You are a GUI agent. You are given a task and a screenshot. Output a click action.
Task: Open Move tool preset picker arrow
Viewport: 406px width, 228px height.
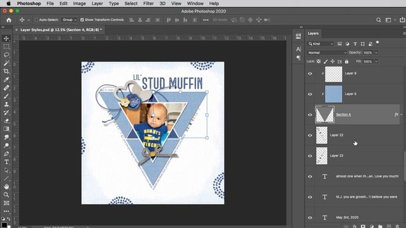point(29,20)
